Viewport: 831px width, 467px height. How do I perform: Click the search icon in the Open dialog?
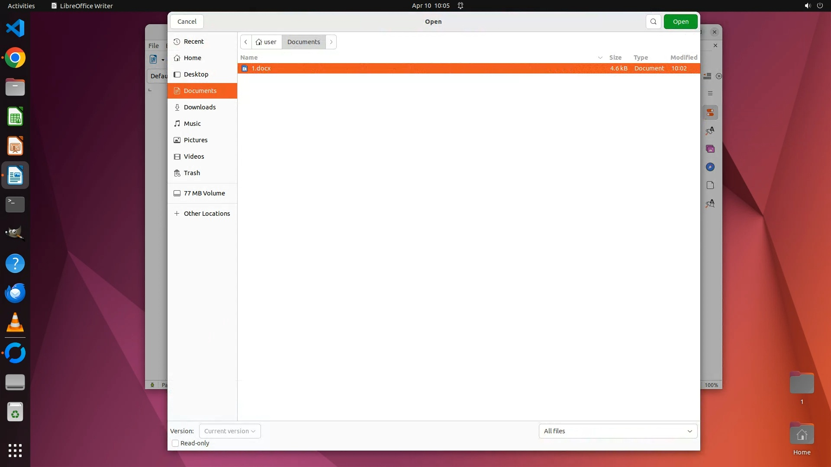(653, 22)
